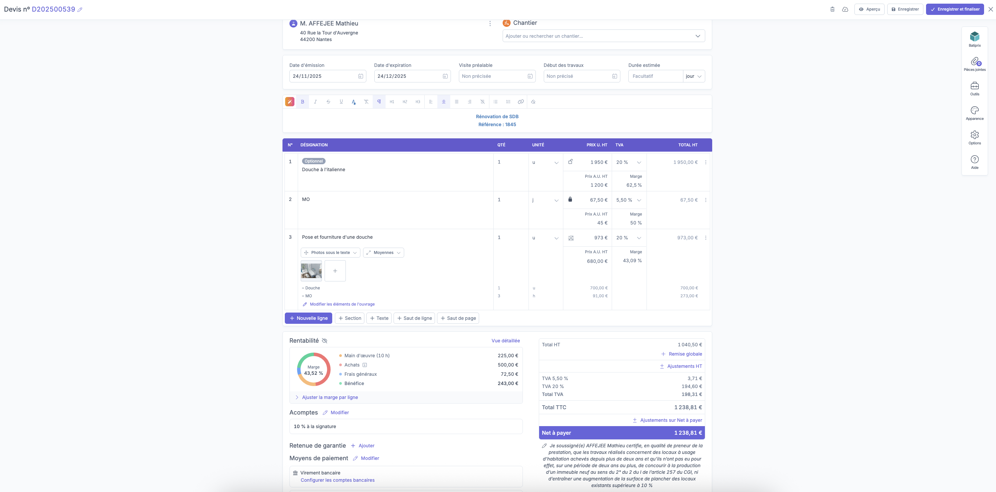Open the TVA dropdown for Douche à l'italienne
The width and height of the screenshot is (996, 492).
tap(629, 162)
